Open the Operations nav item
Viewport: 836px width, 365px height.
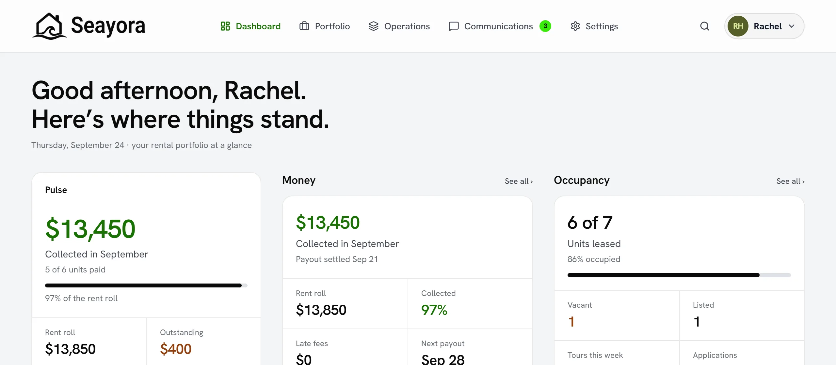(x=399, y=26)
